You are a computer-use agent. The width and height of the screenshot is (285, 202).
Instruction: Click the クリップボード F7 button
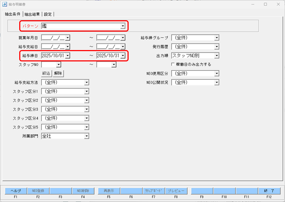click(x=154, y=191)
